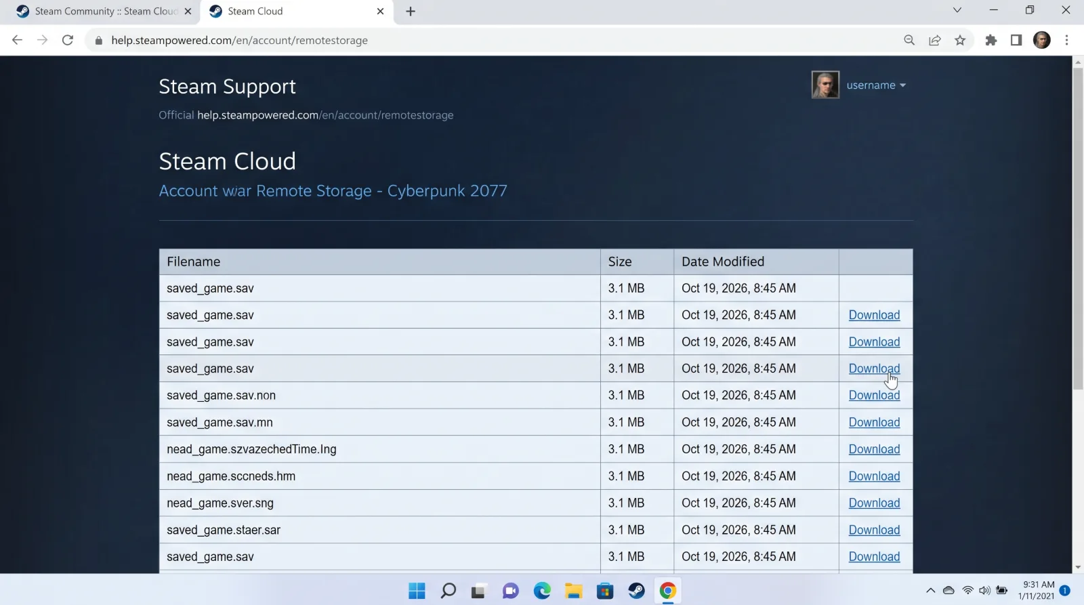Screen dimensions: 1084x605
Task: Open the Windows Start menu
Action: coord(417,591)
